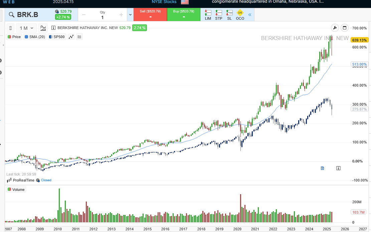The height and width of the screenshot is (232, 371).
Task: Select the OCO order icon
Action: (240, 15)
